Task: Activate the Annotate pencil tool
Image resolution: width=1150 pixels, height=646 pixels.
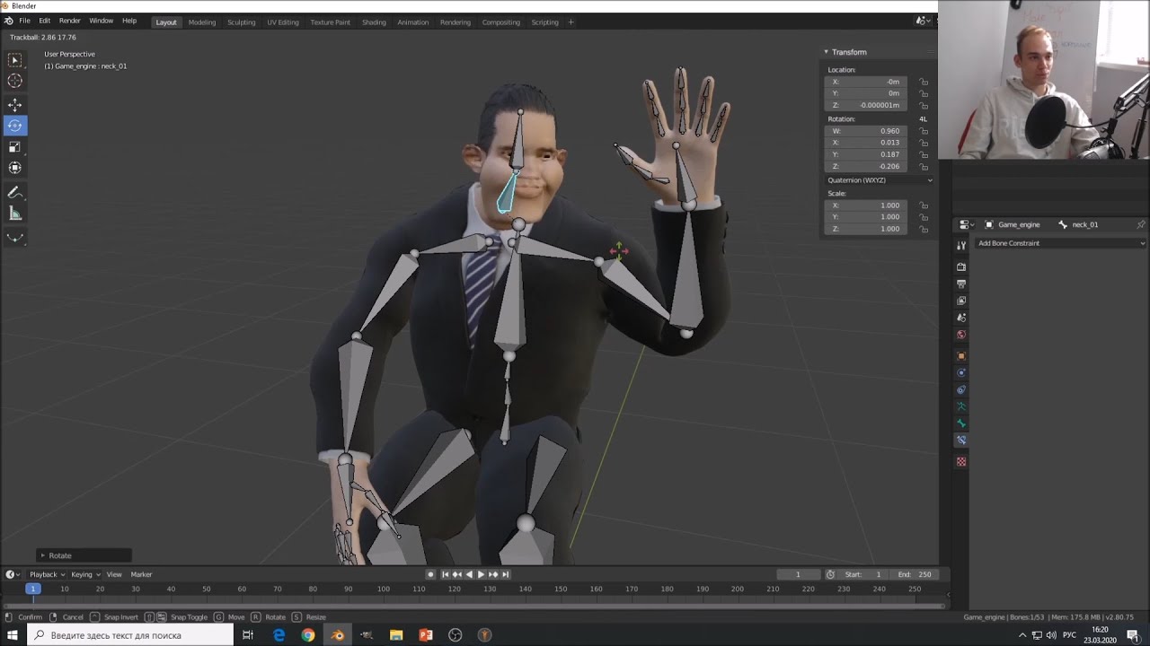Action: click(15, 192)
